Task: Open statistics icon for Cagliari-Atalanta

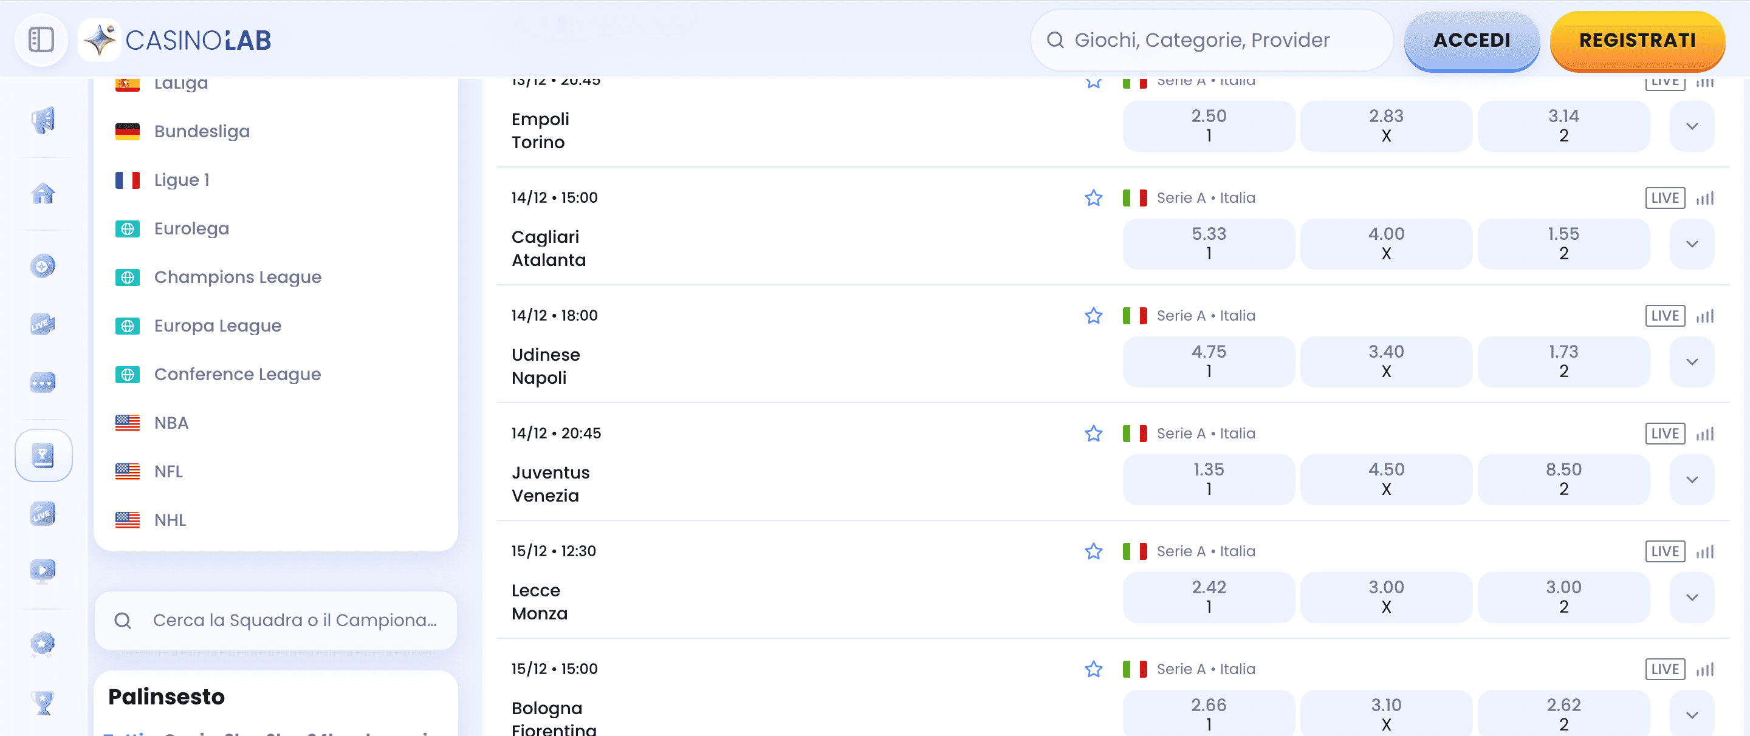Action: click(x=1704, y=198)
